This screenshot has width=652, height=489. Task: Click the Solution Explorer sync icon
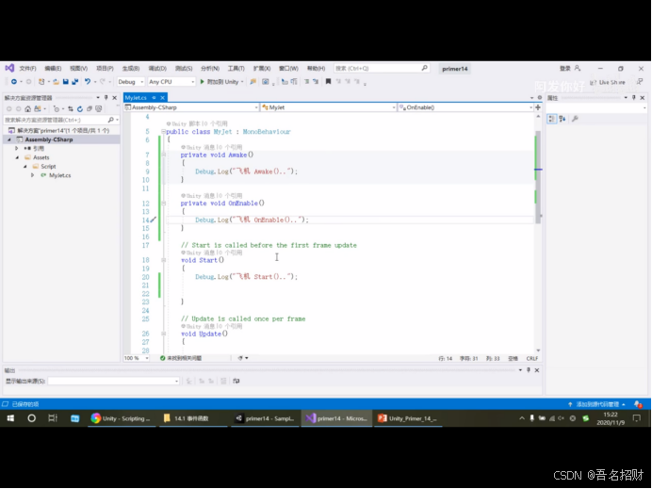point(71,109)
